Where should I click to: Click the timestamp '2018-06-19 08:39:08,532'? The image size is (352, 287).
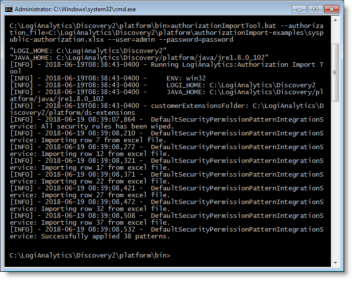[90, 229]
